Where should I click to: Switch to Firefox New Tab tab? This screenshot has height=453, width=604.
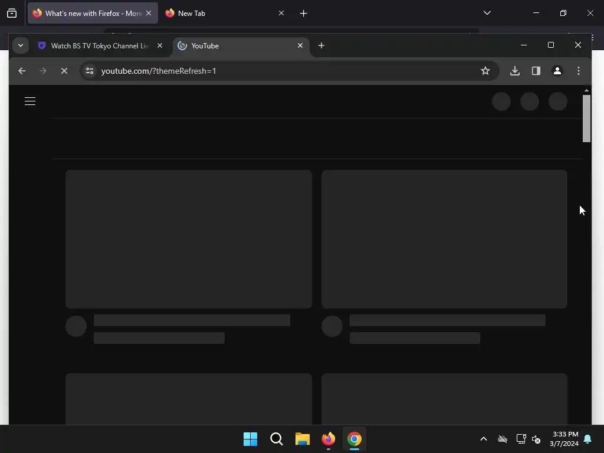225,14
